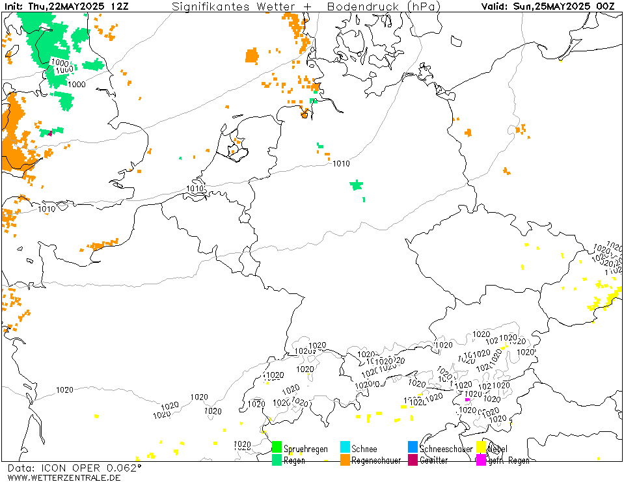Click the gefr. Regen magenta swatch
Viewport: 624px width, 482px height.
481,460
